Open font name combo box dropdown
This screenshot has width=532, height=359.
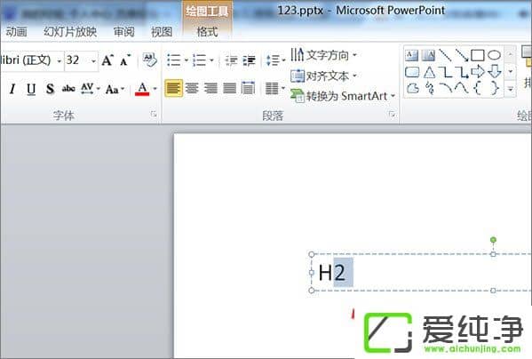pyautogui.click(x=59, y=61)
